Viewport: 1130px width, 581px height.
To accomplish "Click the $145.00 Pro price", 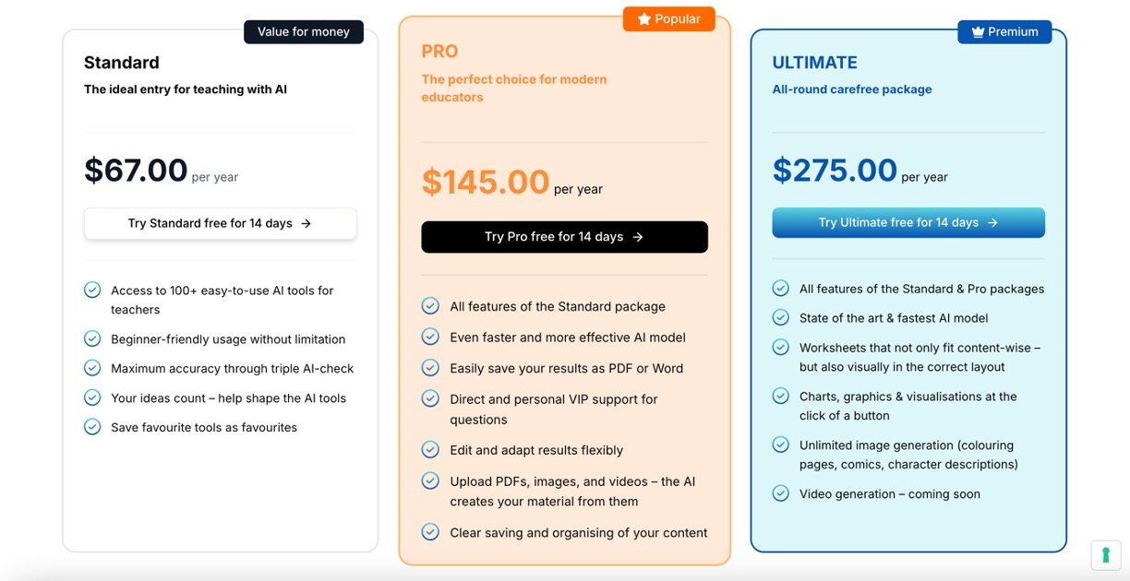I will [486, 182].
